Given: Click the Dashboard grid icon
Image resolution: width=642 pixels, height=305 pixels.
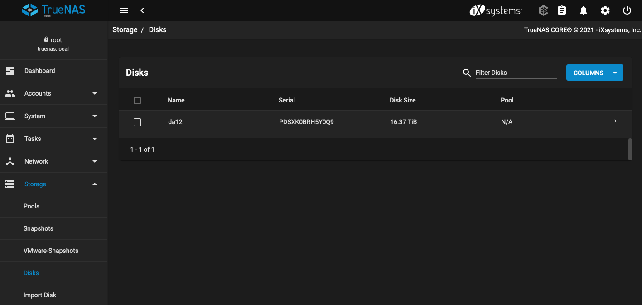Looking at the screenshot, I should pyautogui.click(x=10, y=71).
